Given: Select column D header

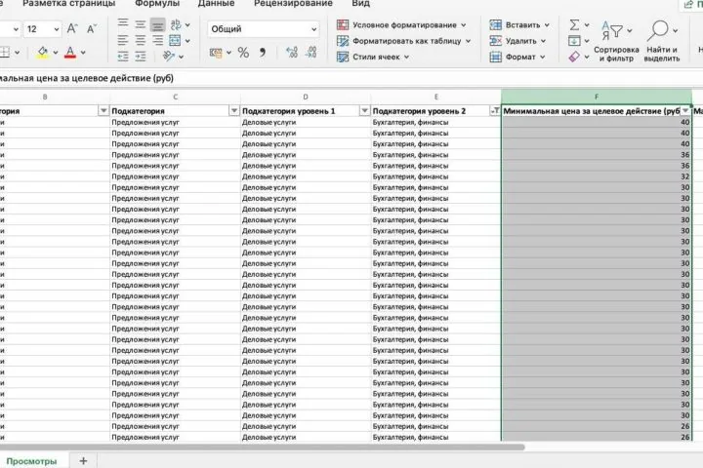Looking at the screenshot, I should [306, 97].
